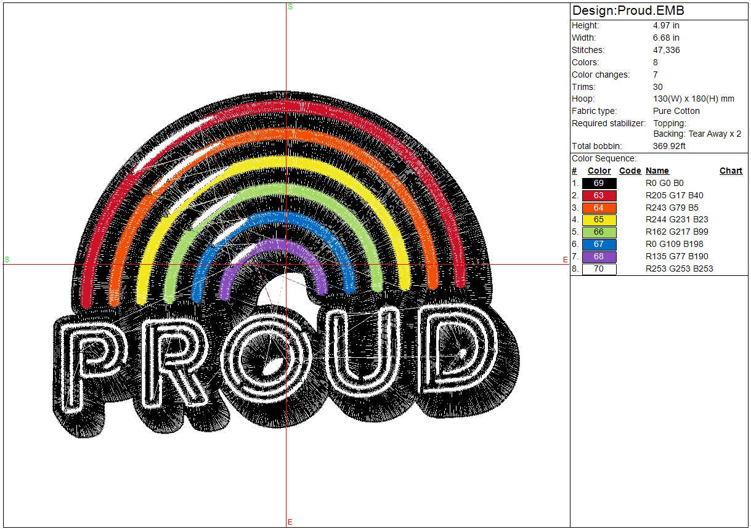Select the purple innermost rainbow arc
751x529 pixels.
(274, 252)
